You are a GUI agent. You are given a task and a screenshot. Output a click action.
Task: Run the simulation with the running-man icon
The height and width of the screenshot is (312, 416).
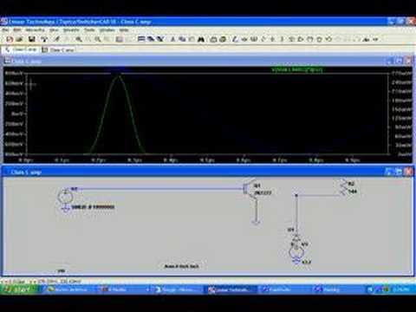[x=57, y=39]
